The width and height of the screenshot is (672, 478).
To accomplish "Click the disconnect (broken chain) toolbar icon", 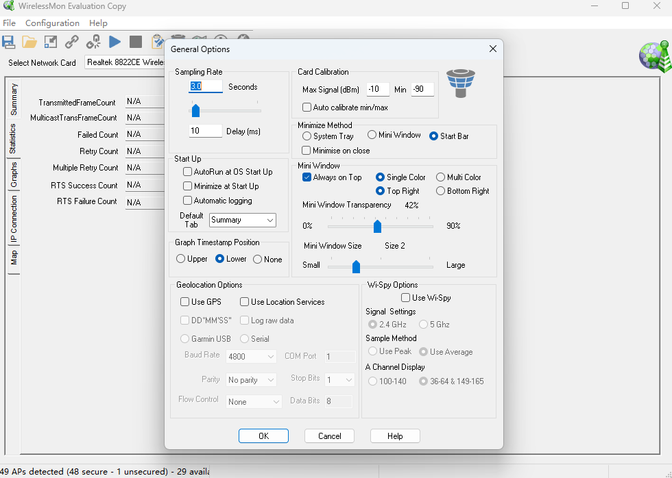I will pos(93,42).
